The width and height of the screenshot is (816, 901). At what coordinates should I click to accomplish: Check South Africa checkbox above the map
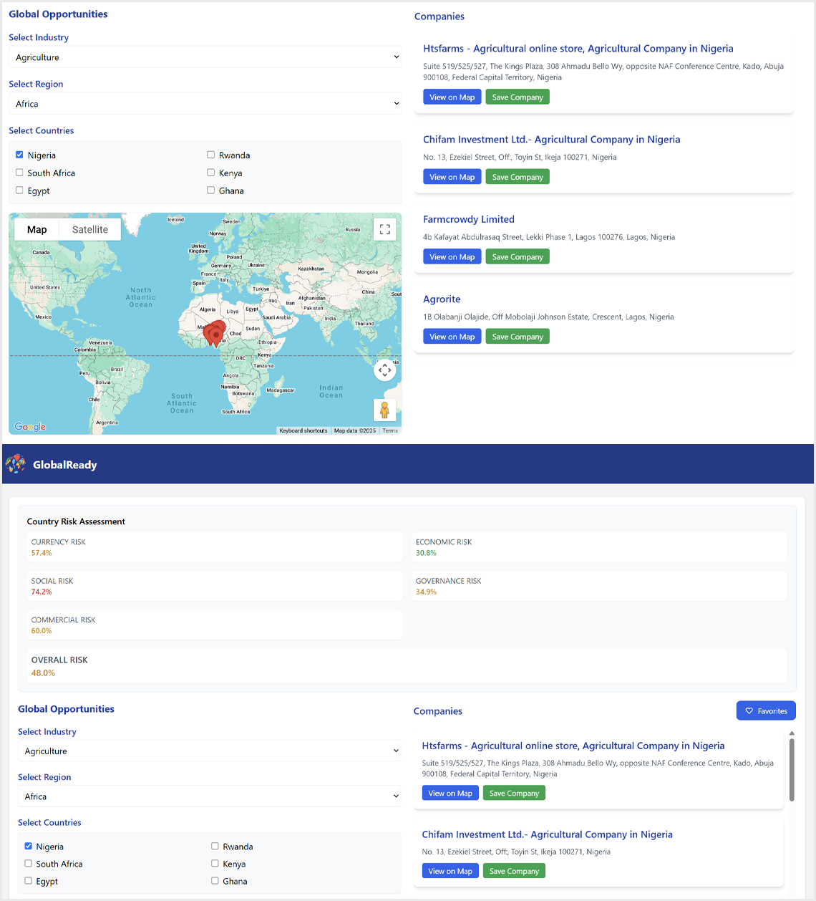19,173
